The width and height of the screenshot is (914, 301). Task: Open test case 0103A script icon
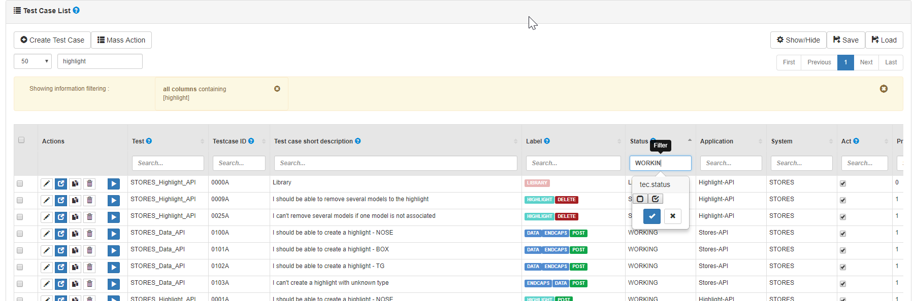pos(61,284)
